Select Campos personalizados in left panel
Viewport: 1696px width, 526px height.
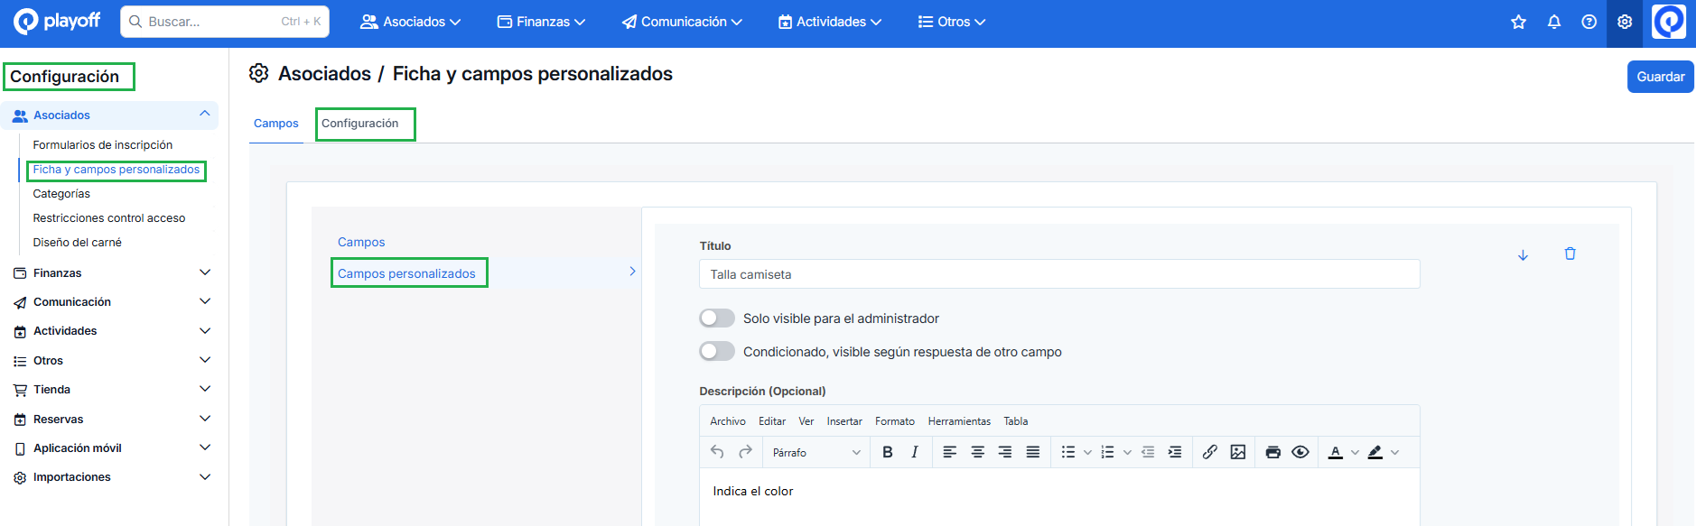click(406, 273)
